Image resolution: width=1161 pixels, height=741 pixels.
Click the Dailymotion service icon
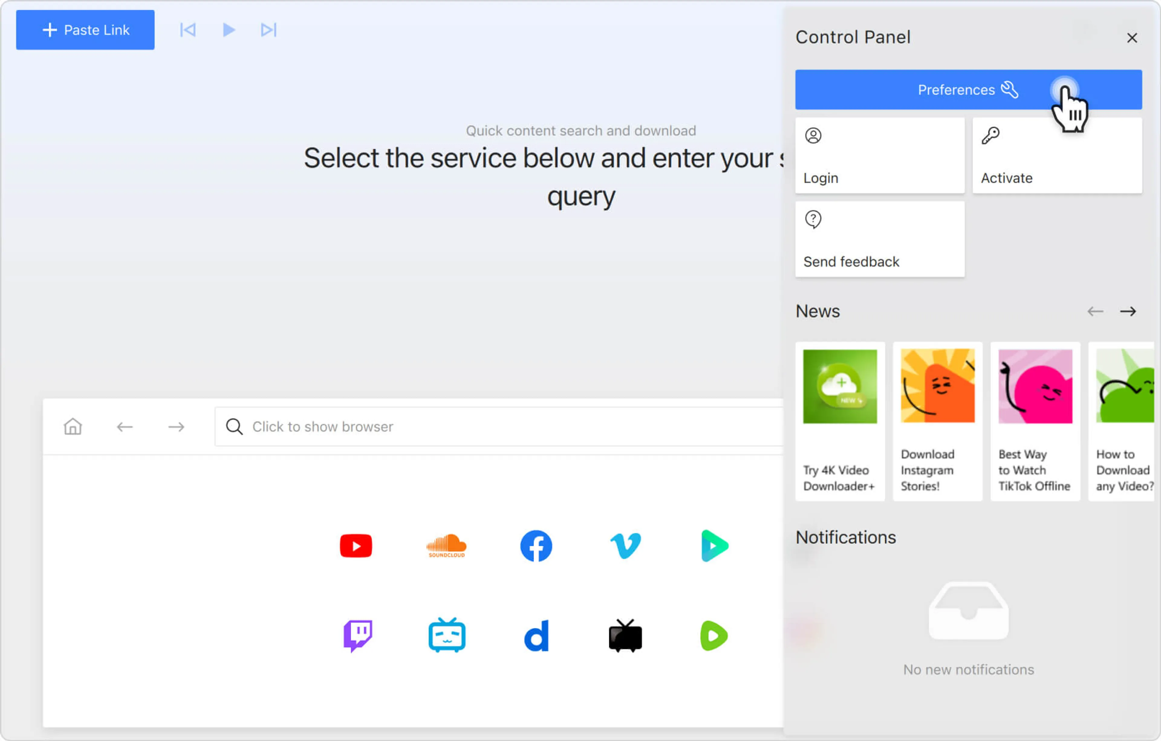tap(536, 635)
